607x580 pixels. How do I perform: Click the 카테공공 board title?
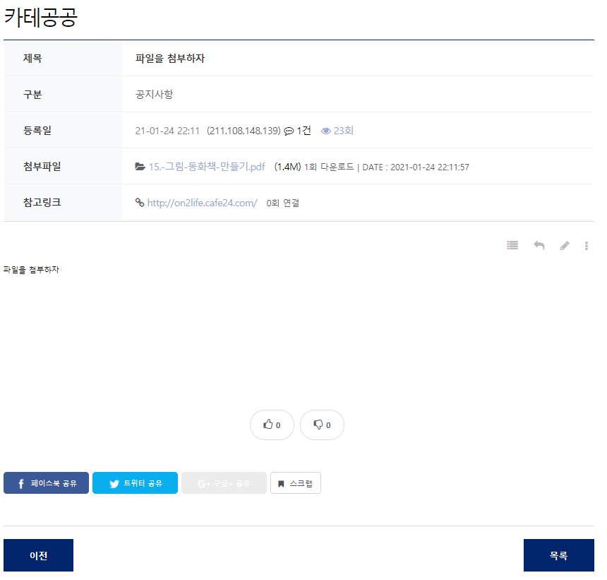point(40,18)
